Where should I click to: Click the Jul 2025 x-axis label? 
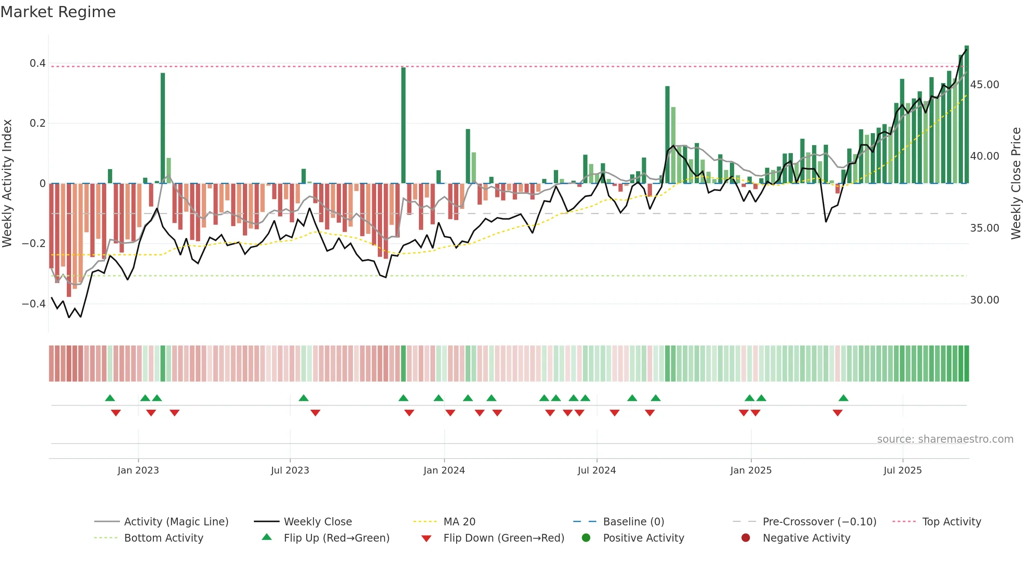click(902, 470)
